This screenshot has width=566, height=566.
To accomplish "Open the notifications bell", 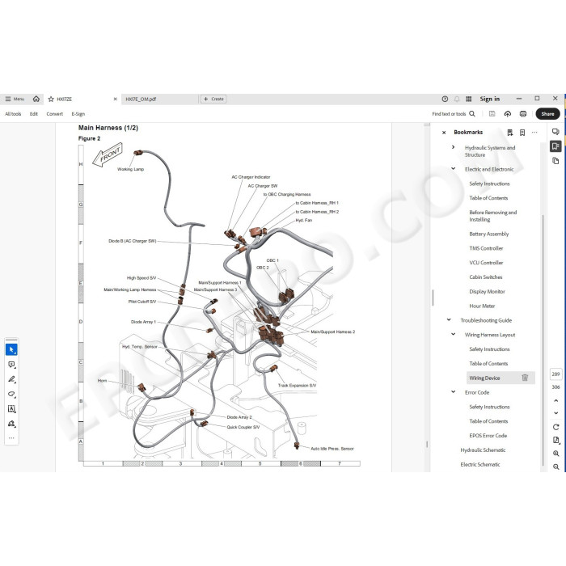I will pyautogui.click(x=457, y=99).
